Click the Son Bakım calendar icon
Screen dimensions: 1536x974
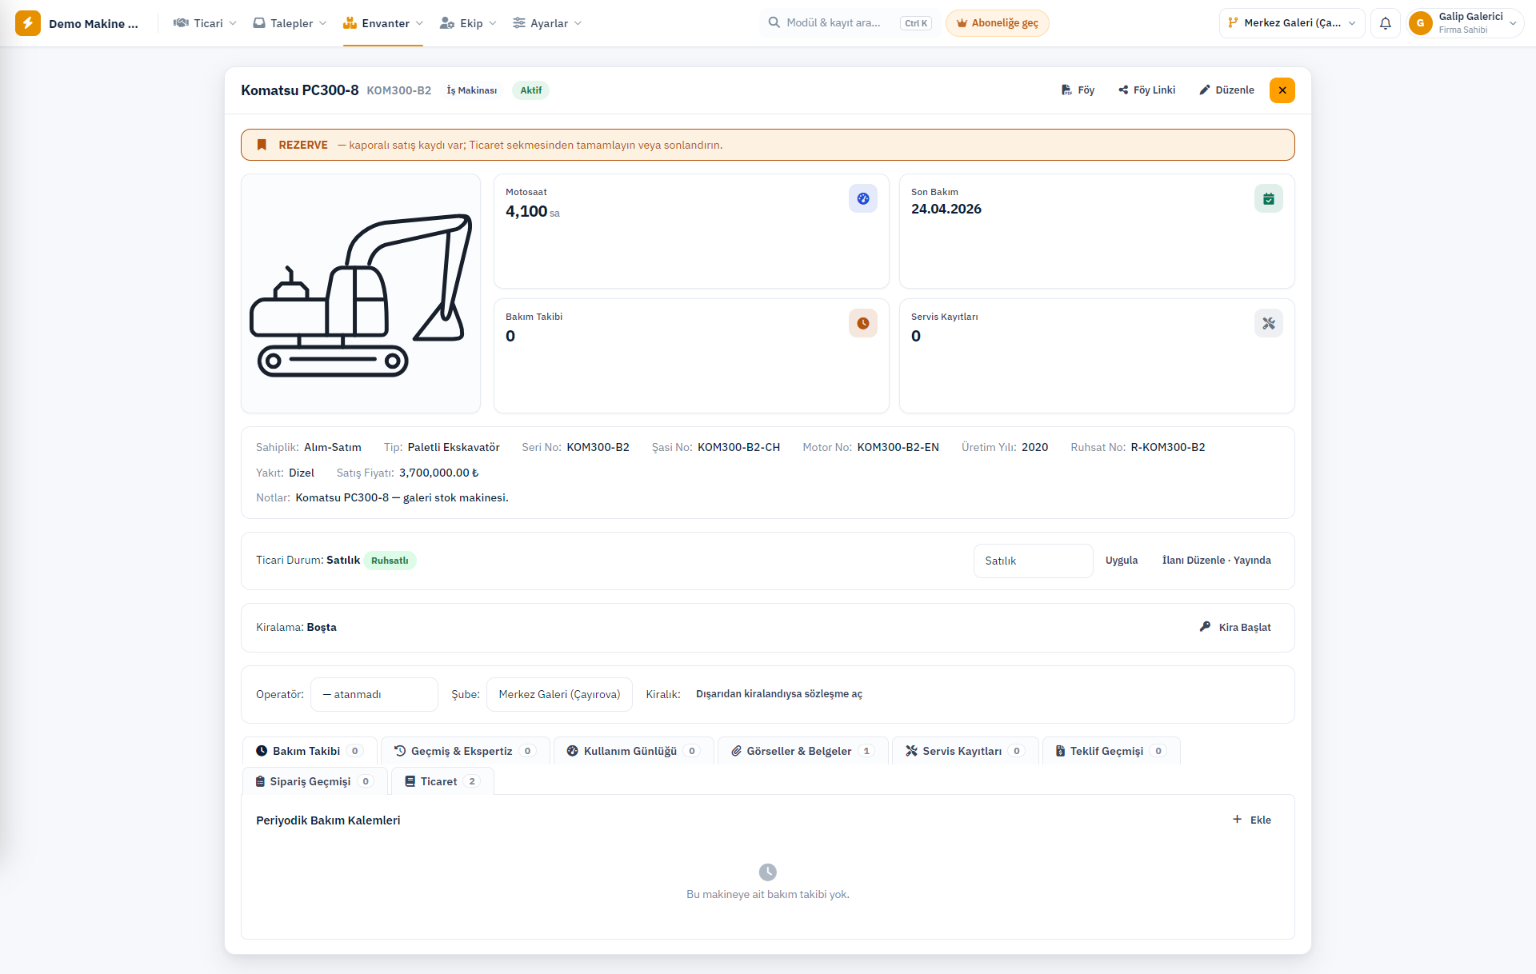coord(1269,198)
